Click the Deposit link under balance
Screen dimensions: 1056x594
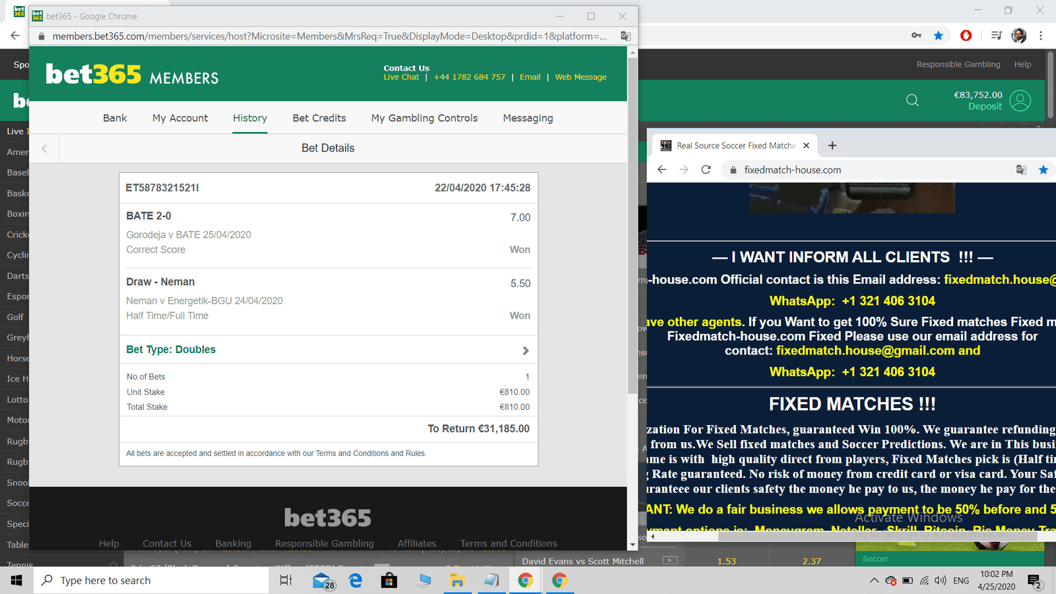(x=985, y=106)
